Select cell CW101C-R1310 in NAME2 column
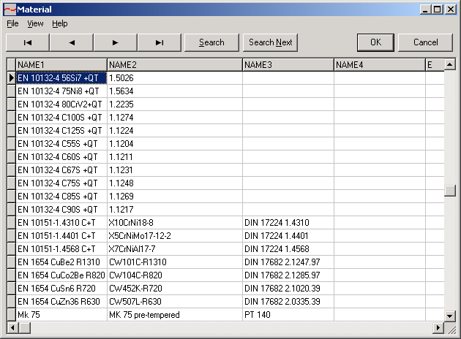 point(174,262)
